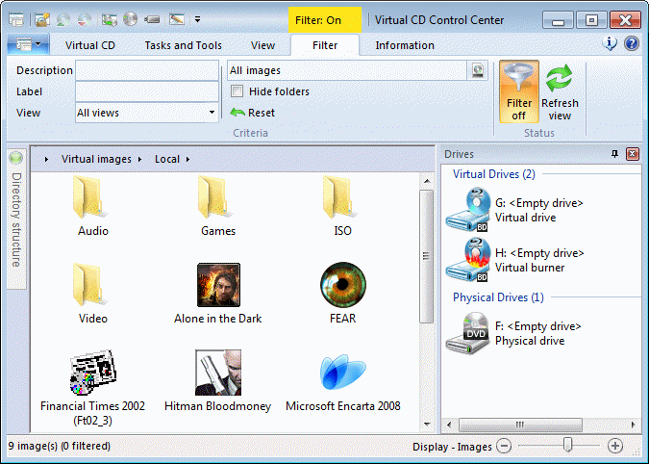This screenshot has height=464, width=649.
Task: Click the Filter off funnel button
Action: 518,92
